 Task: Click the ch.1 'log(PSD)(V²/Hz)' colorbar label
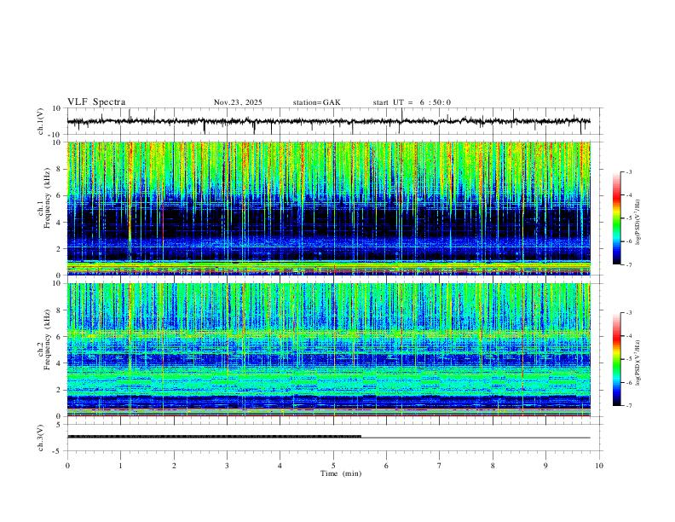point(637,223)
